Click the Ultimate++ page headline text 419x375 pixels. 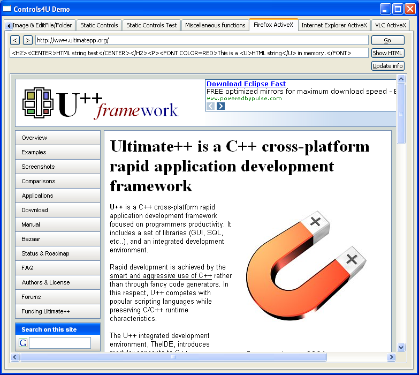tap(240, 166)
